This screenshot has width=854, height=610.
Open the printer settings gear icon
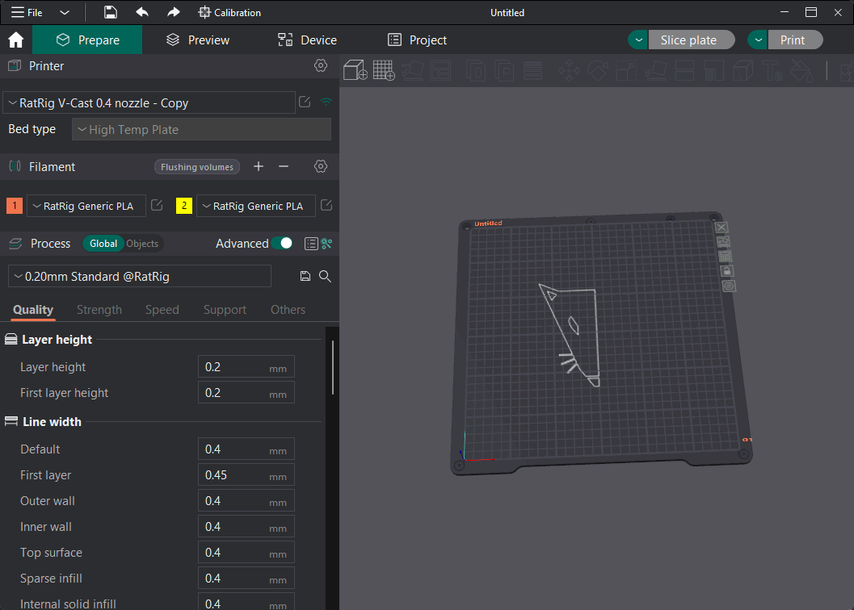coord(321,66)
